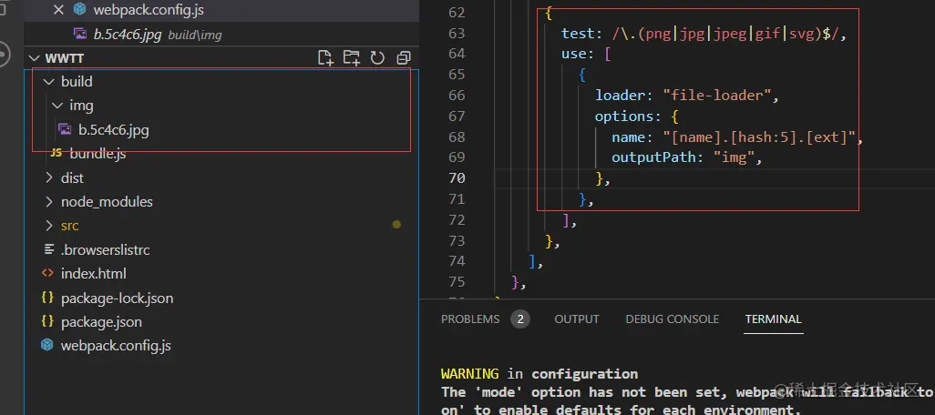Click the braces icon of package.json
Screen dimensions: 935x415
coord(47,321)
